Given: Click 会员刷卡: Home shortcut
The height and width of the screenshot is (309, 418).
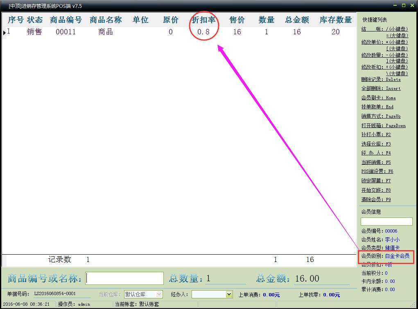Looking at the screenshot, I should [379, 98].
